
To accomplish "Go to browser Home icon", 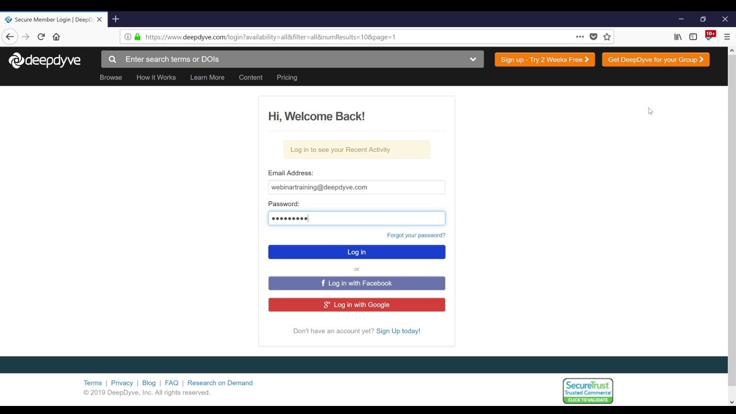I will coord(56,37).
